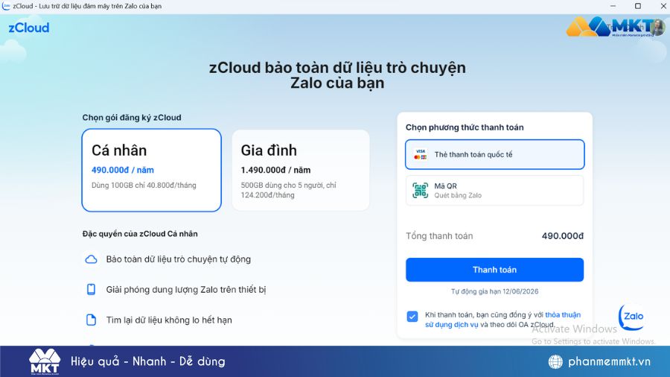The width and height of the screenshot is (670, 377).
Task: Select the Gia đình subscription plan card
Action: coord(301,170)
